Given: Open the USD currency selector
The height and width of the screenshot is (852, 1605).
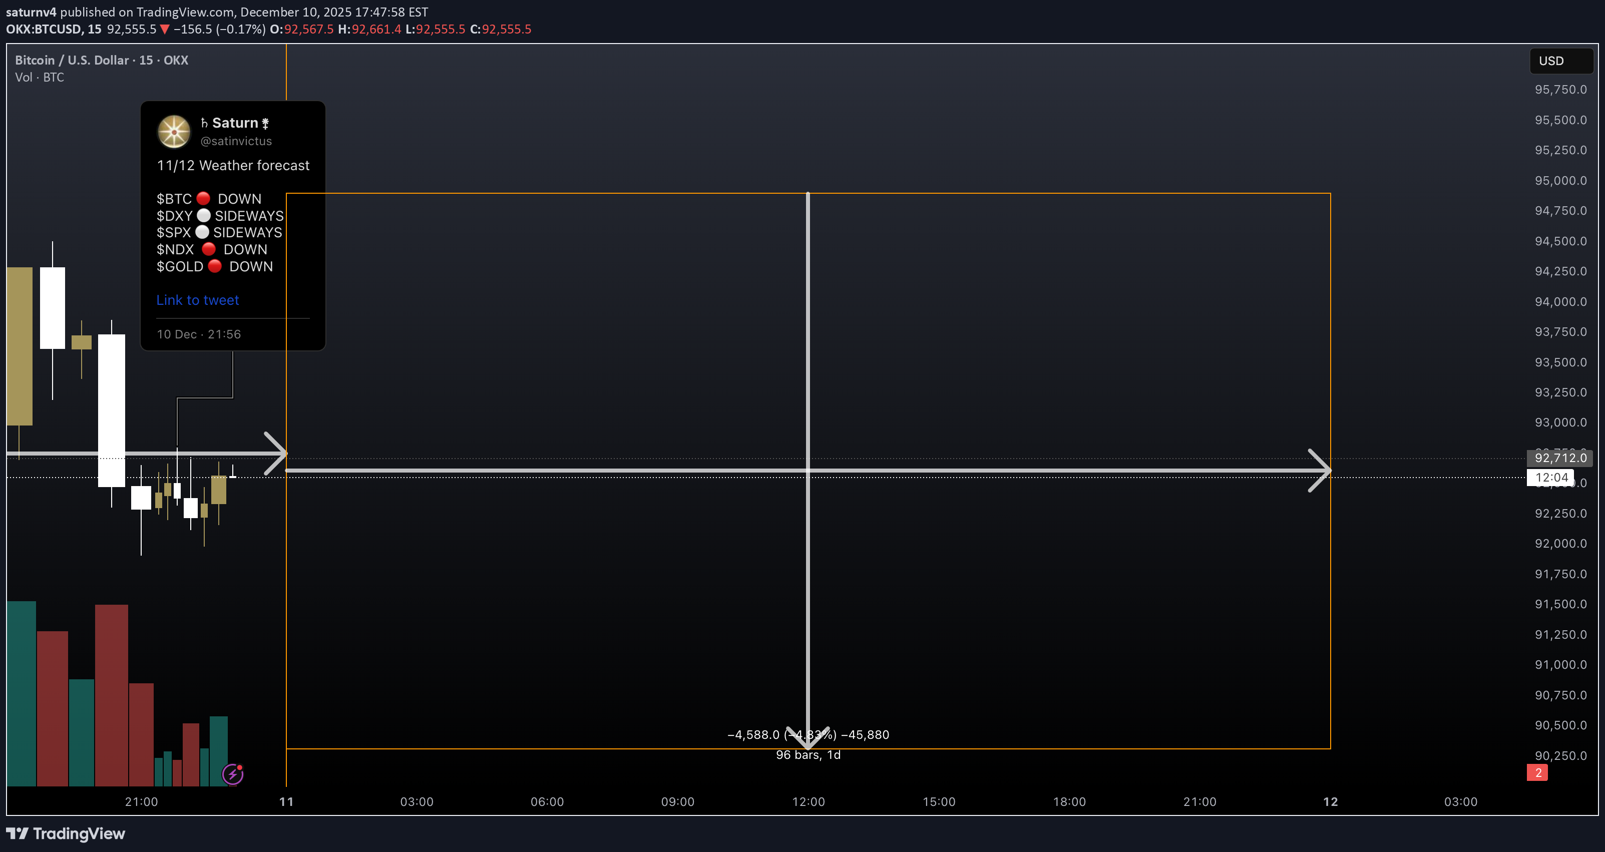Looking at the screenshot, I should pyautogui.click(x=1560, y=61).
